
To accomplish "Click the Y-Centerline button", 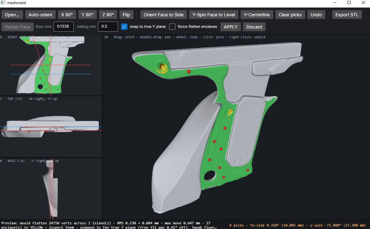I will (x=257, y=15).
